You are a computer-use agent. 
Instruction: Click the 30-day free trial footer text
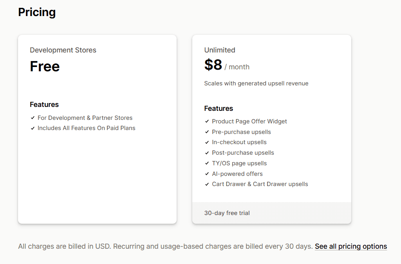(x=227, y=213)
